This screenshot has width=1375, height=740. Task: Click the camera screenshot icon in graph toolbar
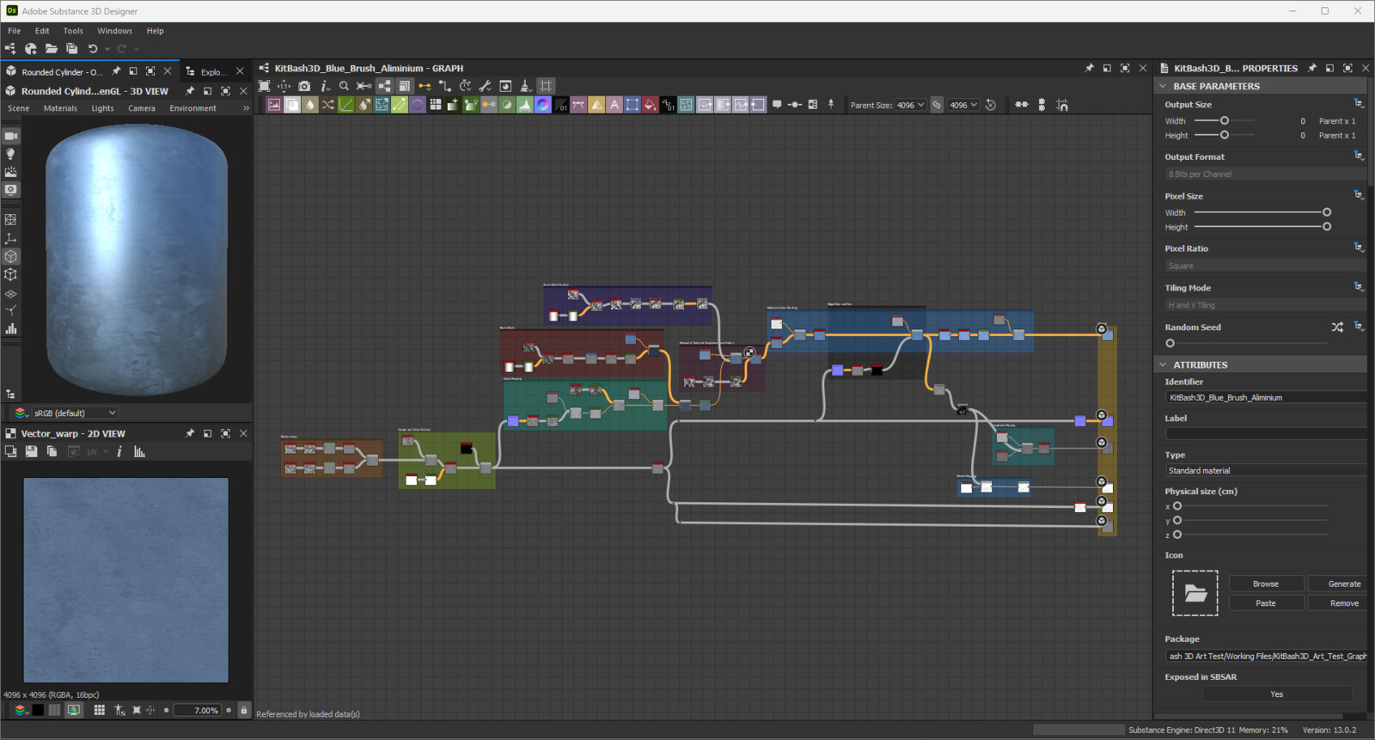coord(304,86)
